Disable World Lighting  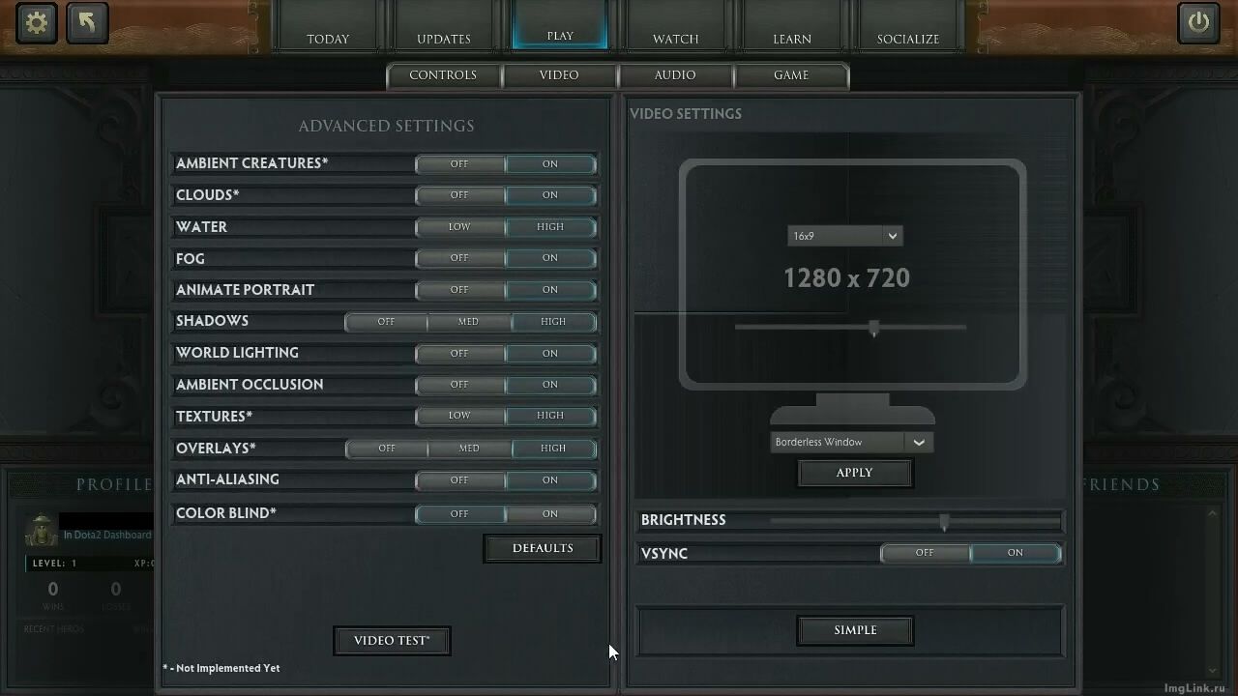tap(459, 354)
